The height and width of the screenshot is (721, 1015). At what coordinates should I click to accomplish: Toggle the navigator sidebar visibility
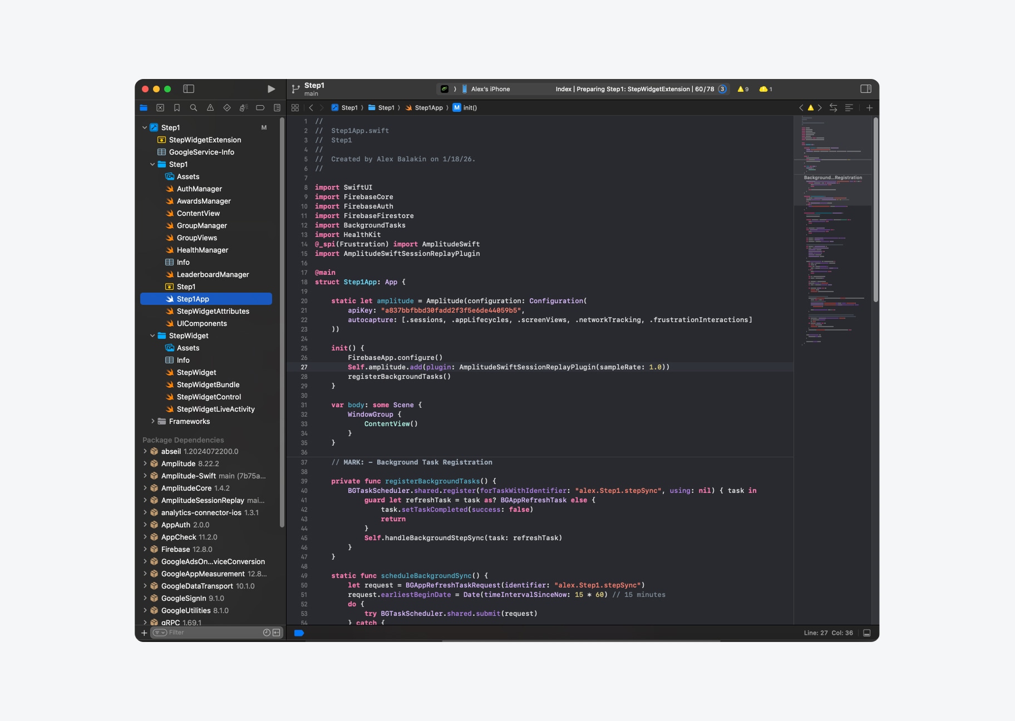[189, 89]
